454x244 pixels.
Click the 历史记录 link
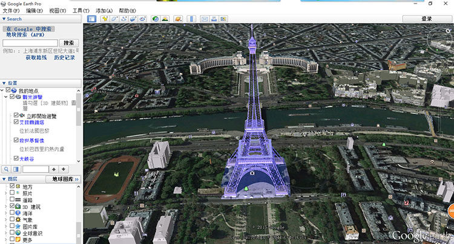coord(64,57)
